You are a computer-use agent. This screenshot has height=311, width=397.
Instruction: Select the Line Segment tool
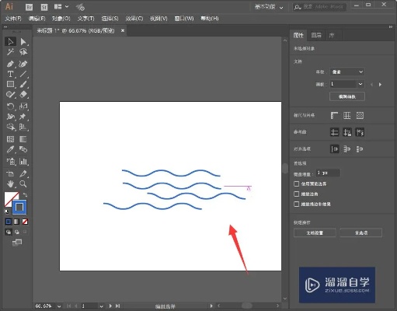tap(23, 74)
